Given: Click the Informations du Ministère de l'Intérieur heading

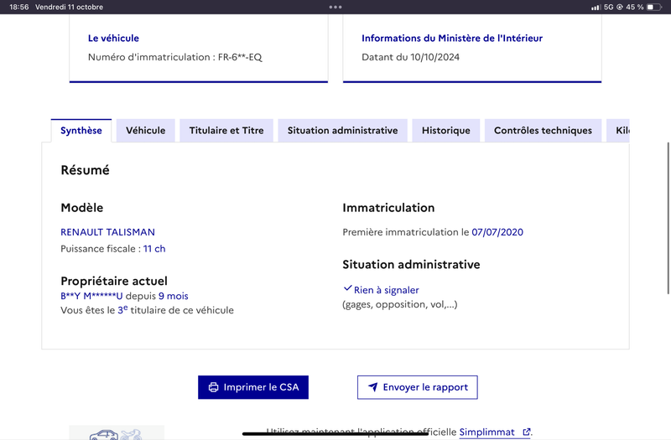Looking at the screenshot, I should [x=452, y=38].
